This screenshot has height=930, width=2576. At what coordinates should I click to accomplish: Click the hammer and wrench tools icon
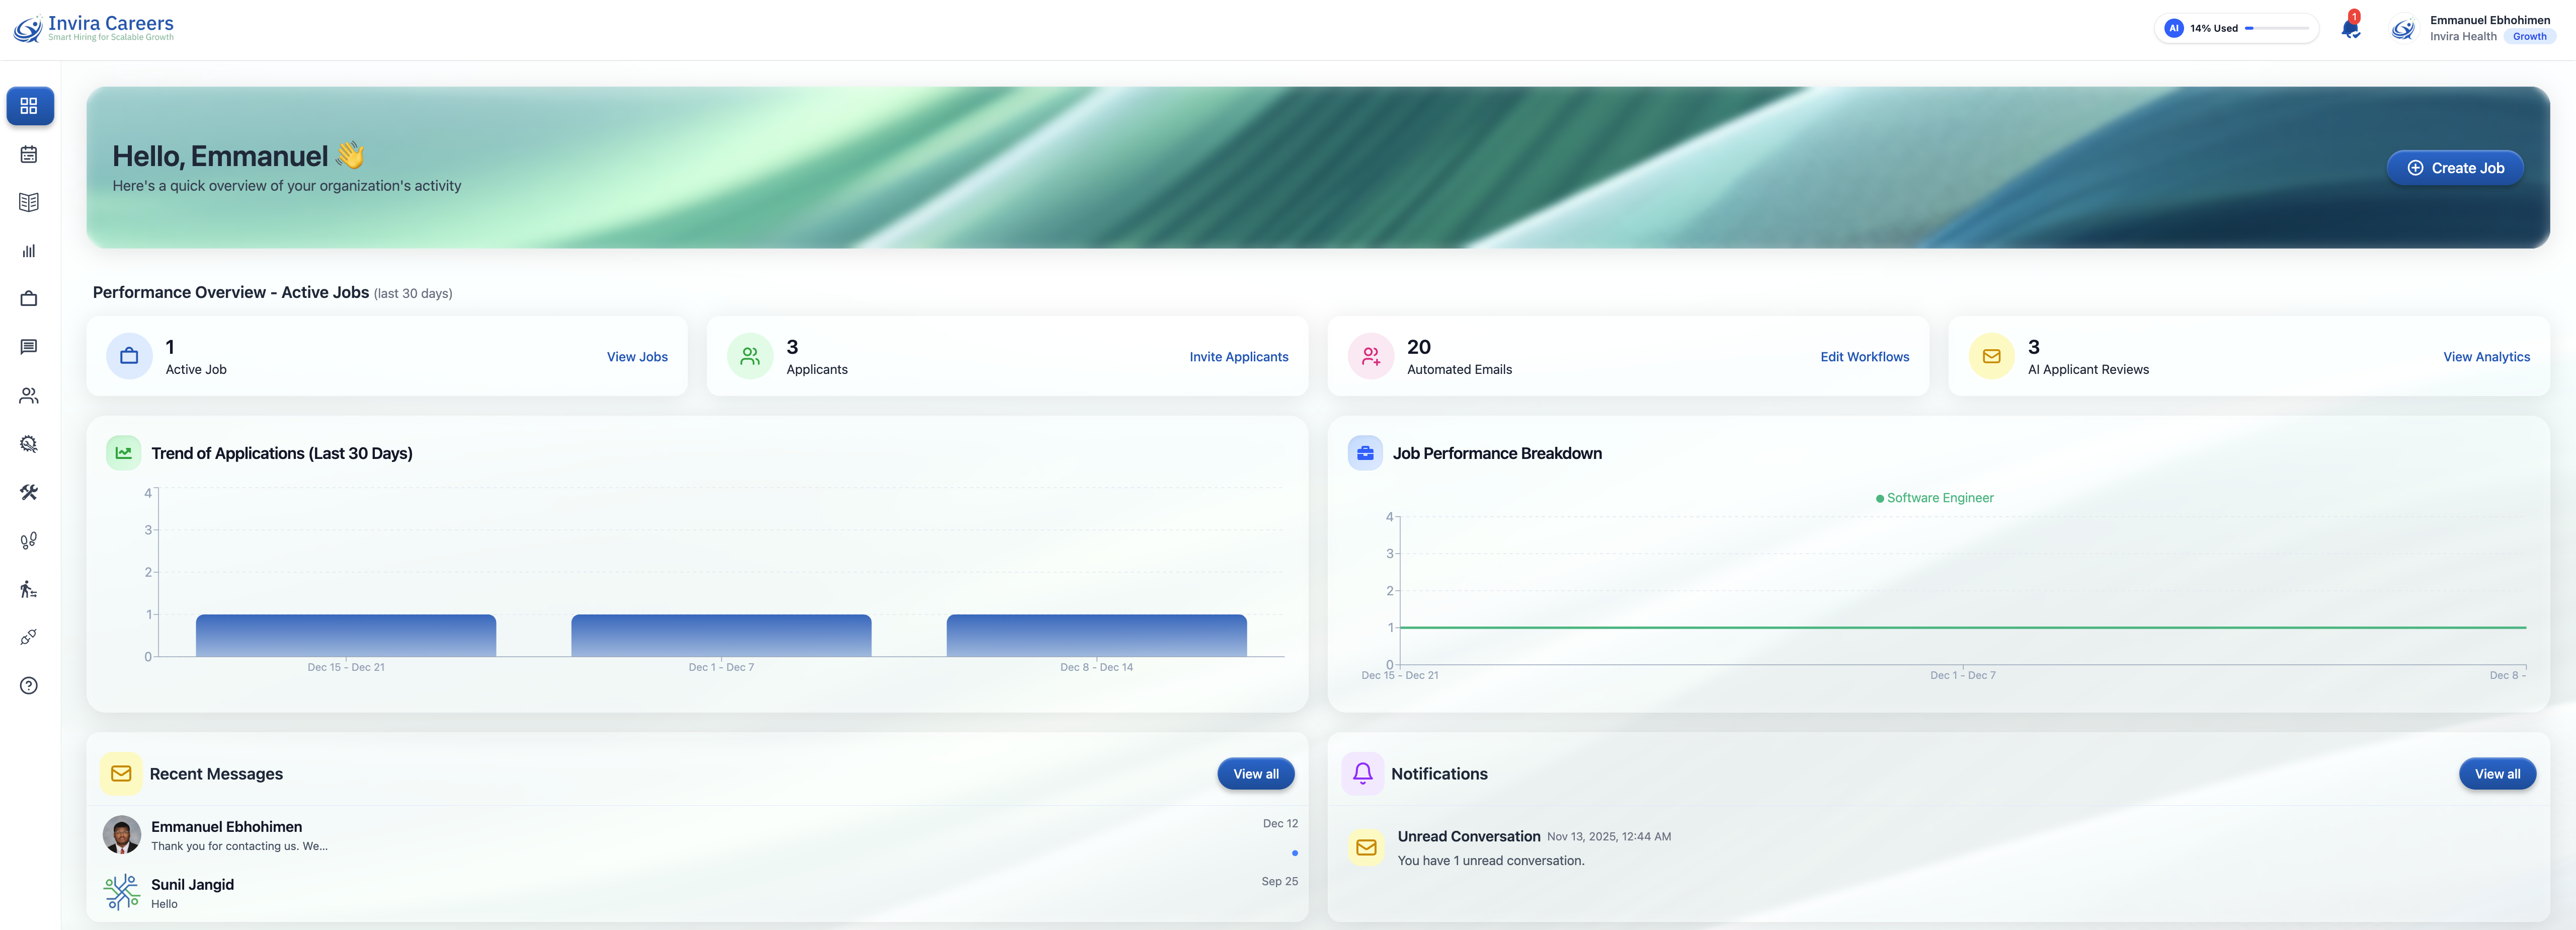tap(29, 492)
